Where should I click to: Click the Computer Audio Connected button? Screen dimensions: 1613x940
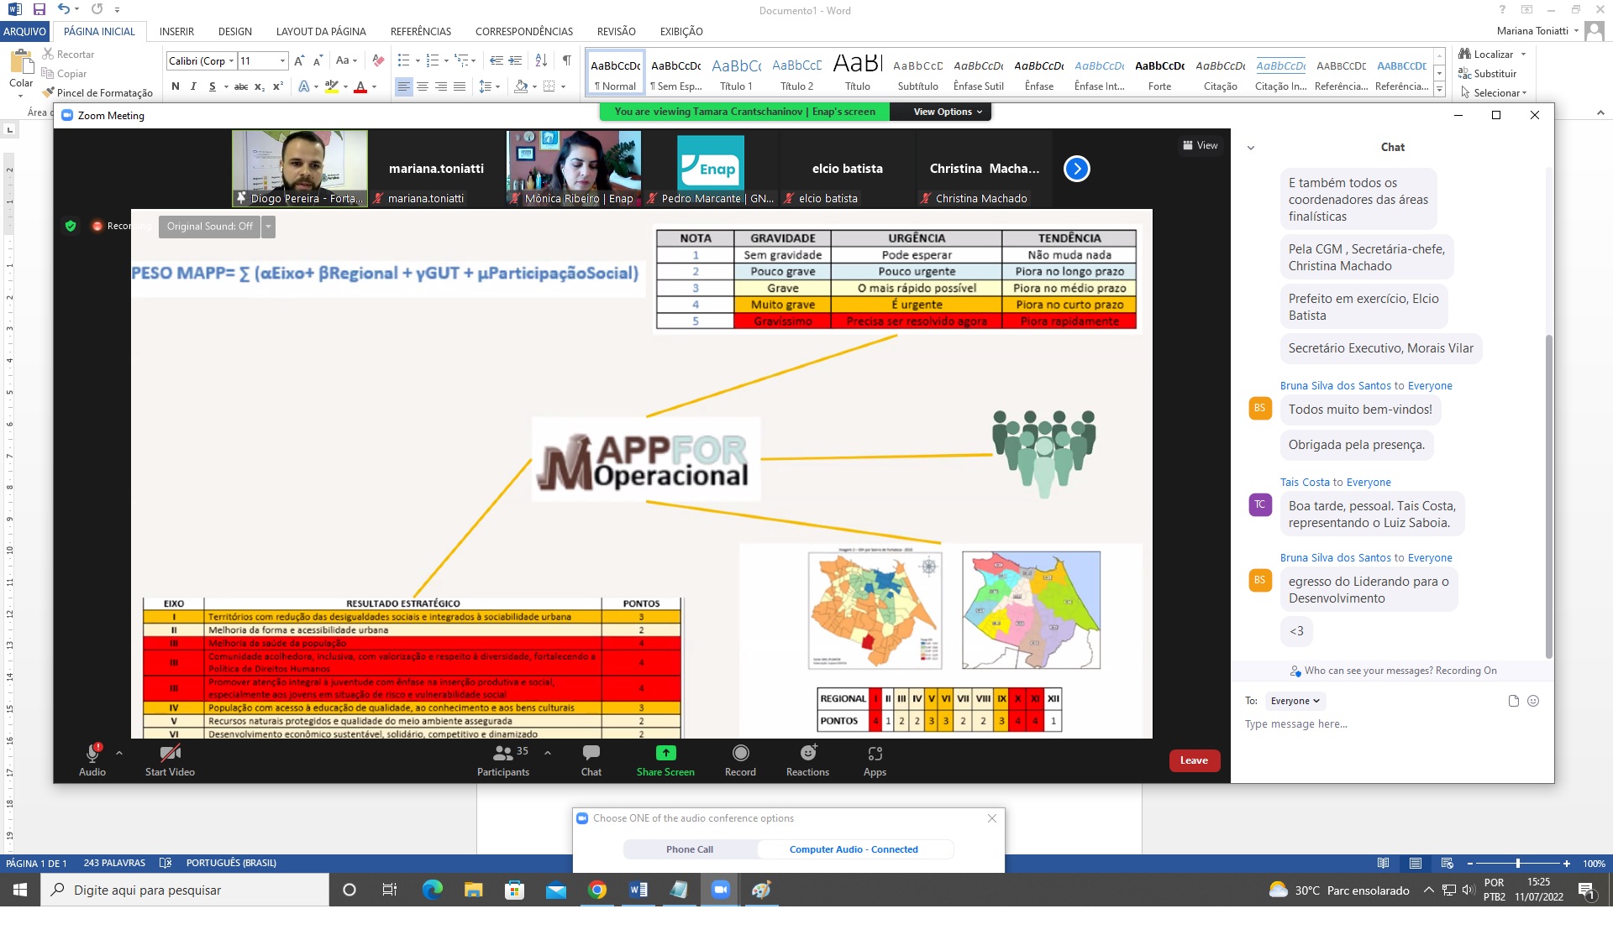pos(854,849)
